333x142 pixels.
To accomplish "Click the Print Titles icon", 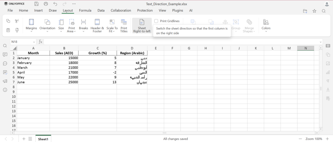I will pyautogui.click(x=124, y=26).
